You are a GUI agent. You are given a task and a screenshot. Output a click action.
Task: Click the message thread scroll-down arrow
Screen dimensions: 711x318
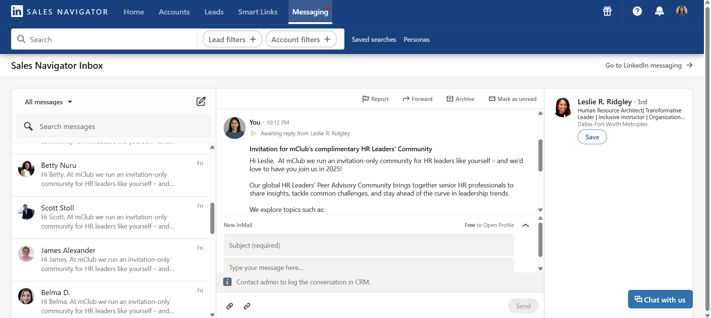click(x=540, y=210)
